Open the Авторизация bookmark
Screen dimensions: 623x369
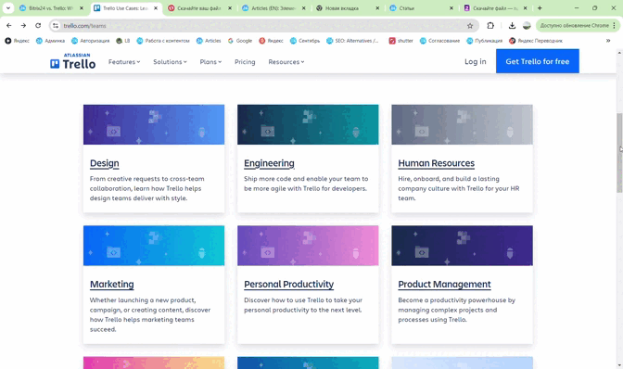91,41
